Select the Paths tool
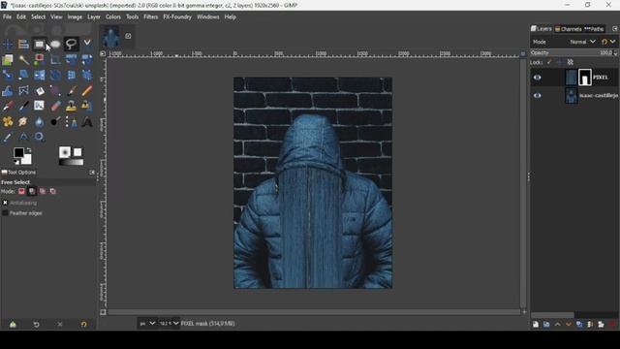This screenshot has height=349, width=620. coord(71,121)
